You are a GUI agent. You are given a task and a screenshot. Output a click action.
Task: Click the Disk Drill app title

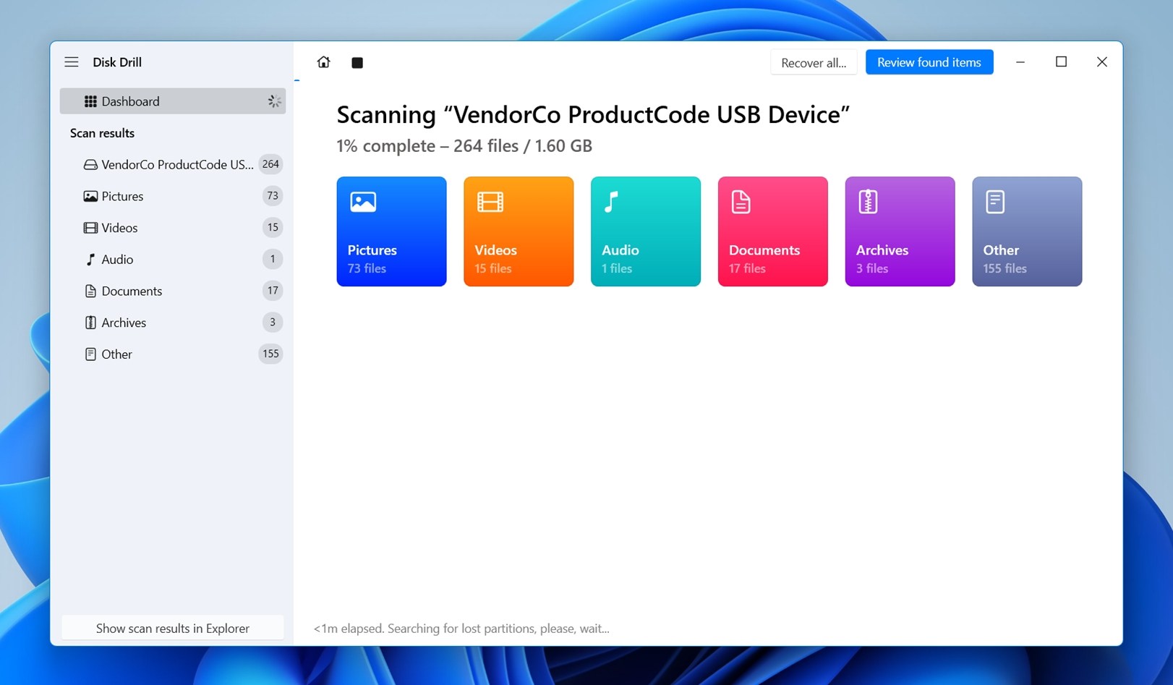(x=117, y=62)
